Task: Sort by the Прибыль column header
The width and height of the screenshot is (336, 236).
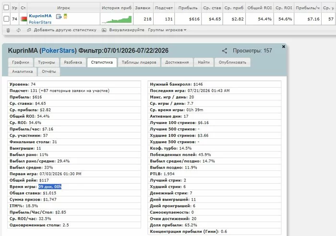Action: point(188,8)
